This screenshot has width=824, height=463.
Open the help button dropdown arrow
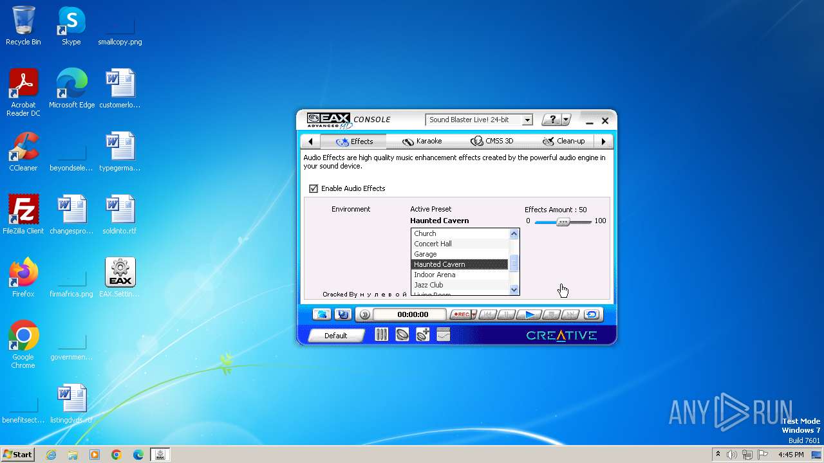click(566, 120)
